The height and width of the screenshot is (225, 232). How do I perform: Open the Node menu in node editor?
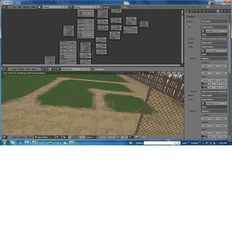(x=34, y=69)
